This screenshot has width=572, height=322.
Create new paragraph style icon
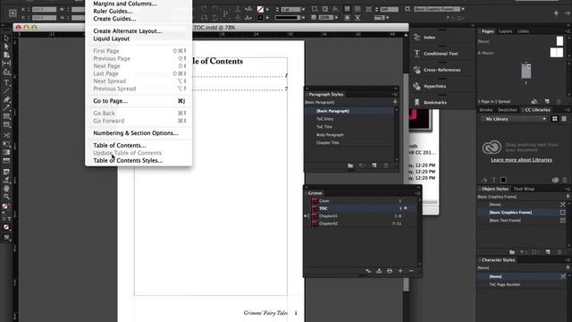[x=374, y=165]
